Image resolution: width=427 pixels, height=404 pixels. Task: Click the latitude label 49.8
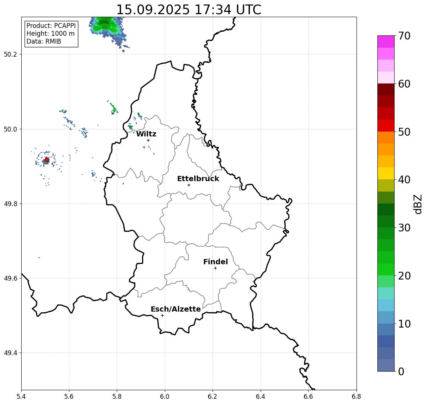(x=10, y=203)
